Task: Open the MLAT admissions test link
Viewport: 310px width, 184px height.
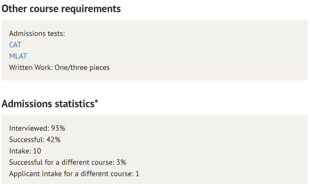Action: pyautogui.click(x=18, y=56)
